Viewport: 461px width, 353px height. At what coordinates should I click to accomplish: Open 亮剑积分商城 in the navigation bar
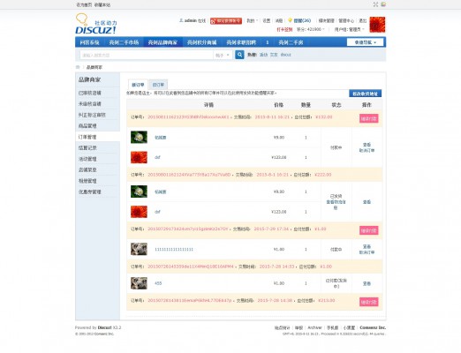202,42
